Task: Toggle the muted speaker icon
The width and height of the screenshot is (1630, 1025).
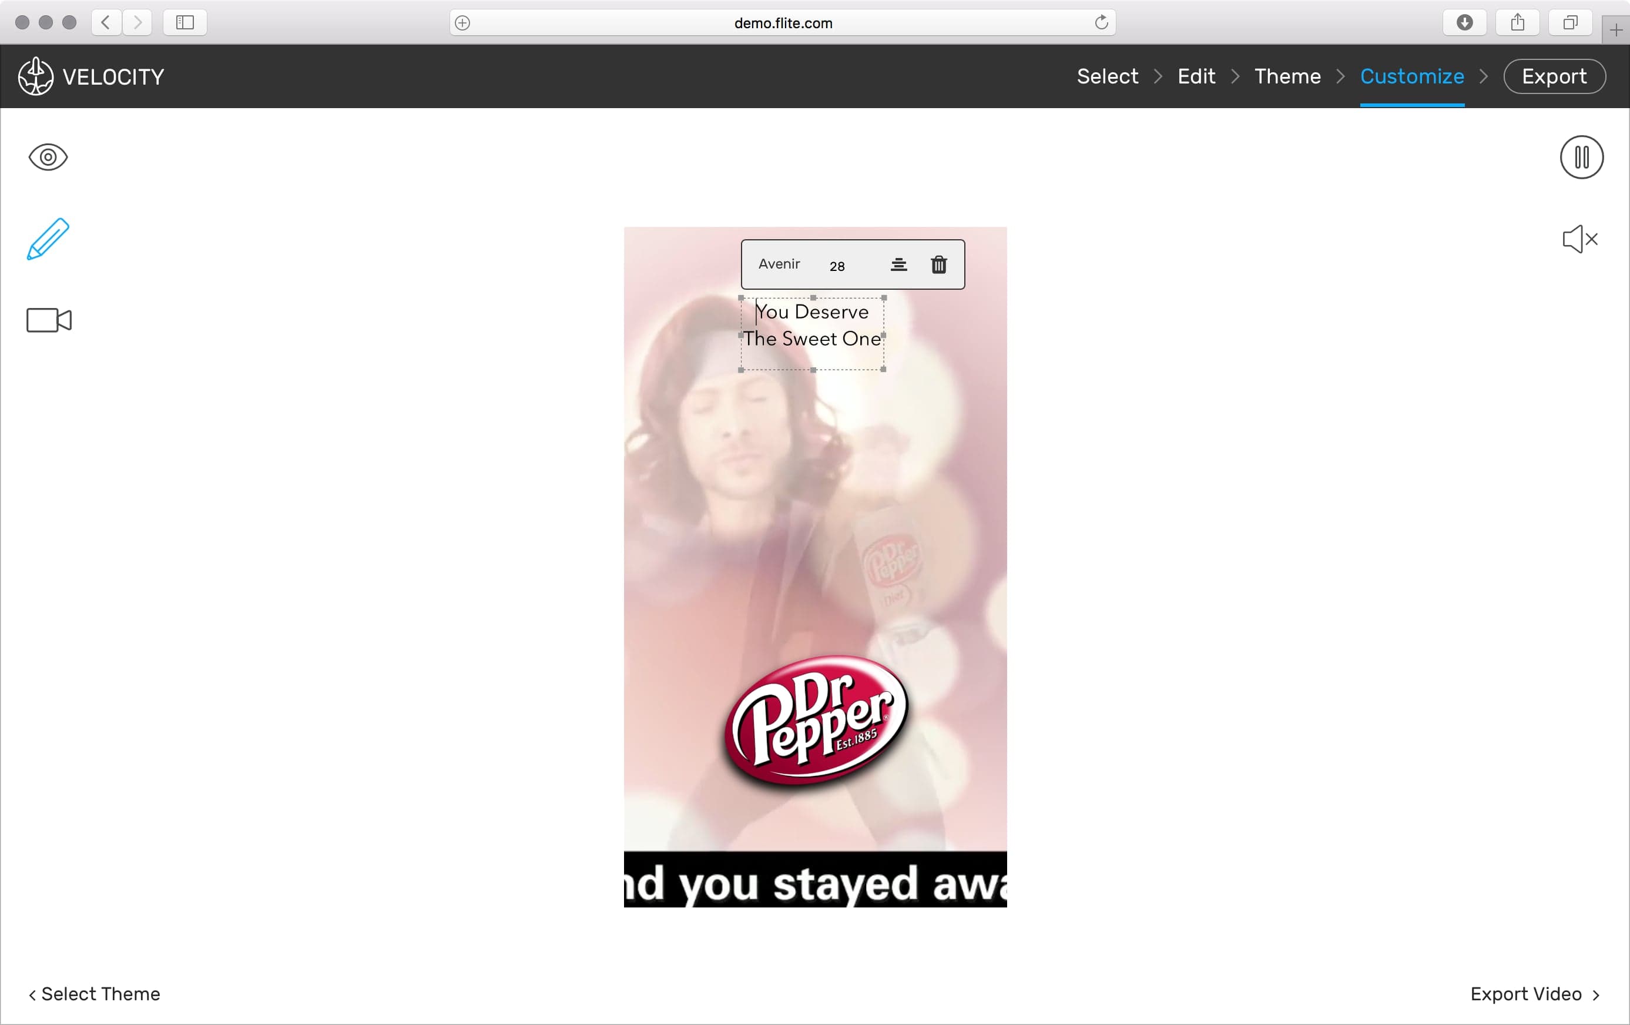Action: point(1580,239)
